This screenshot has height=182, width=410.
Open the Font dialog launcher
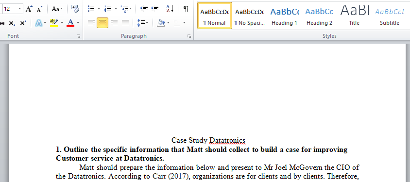click(78, 37)
